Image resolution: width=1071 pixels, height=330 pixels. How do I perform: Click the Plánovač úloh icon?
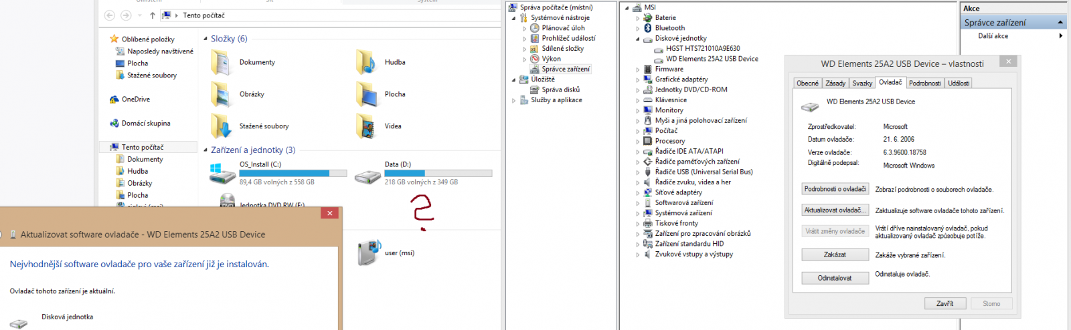pyautogui.click(x=535, y=28)
